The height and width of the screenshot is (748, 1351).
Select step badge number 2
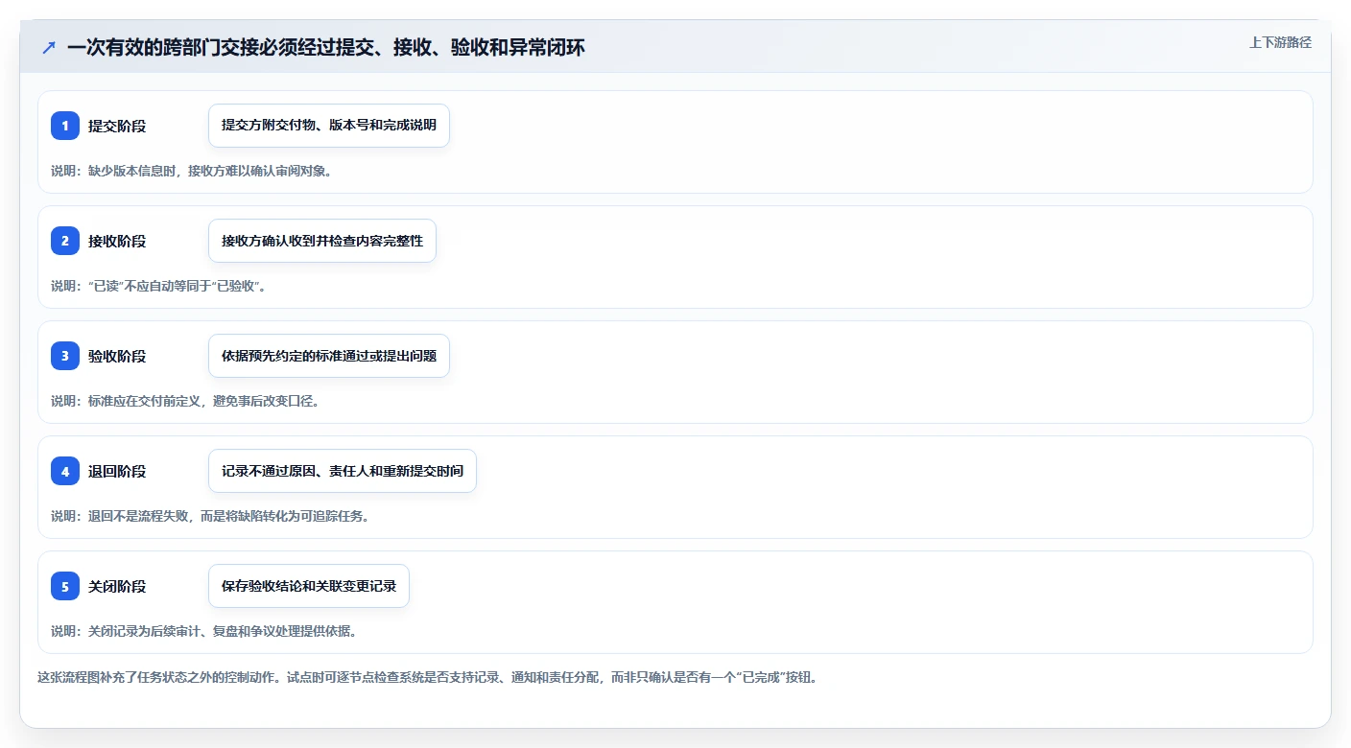[65, 241]
